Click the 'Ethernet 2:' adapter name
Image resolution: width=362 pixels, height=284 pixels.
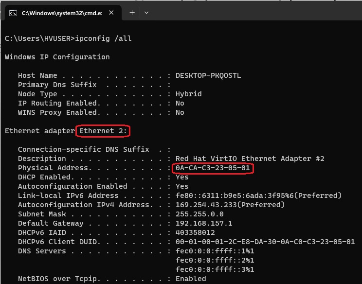tap(103, 131)
